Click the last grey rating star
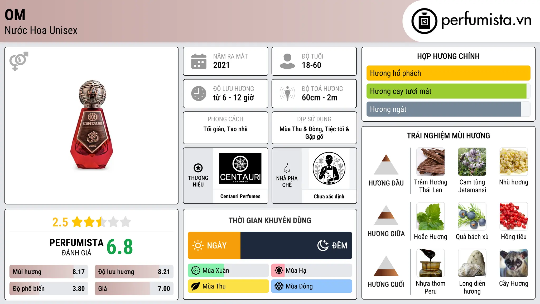 pos(126,222)
